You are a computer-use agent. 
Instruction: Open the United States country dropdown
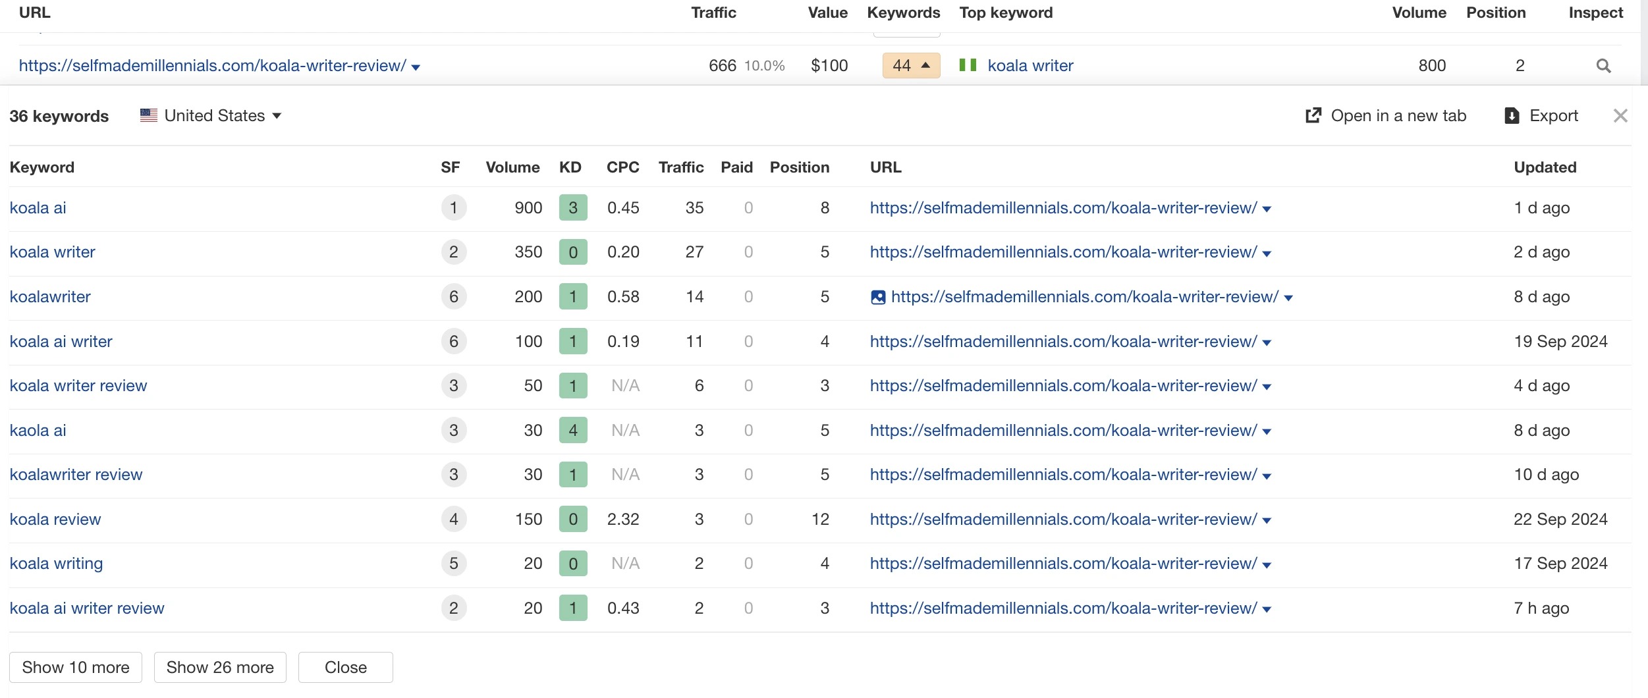click(x=211, y=116)
